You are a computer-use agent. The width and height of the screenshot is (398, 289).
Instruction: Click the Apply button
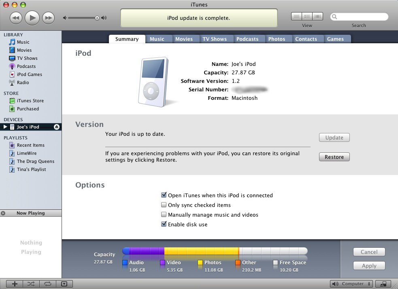point(369,266)
